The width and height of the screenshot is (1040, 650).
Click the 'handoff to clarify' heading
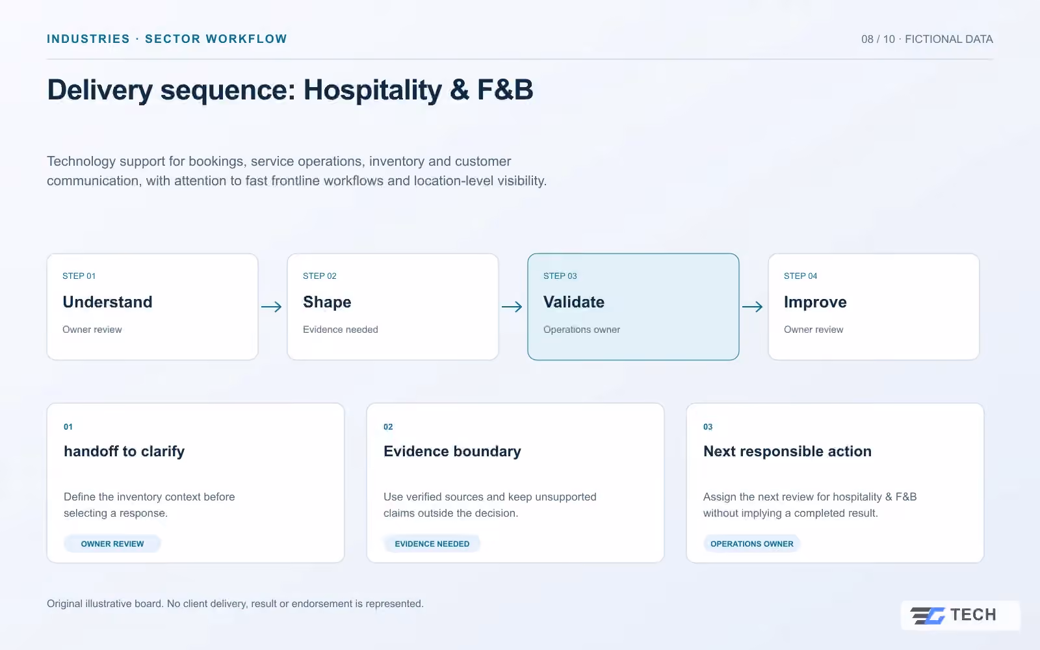124,451
